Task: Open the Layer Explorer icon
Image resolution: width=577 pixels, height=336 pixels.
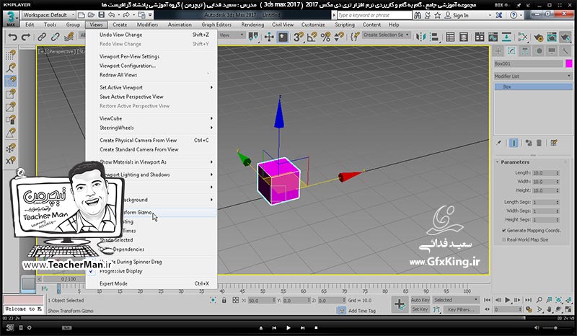Action: coord(464,37)
